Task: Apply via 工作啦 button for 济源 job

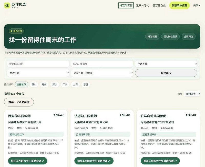Action: coord(94,161)
